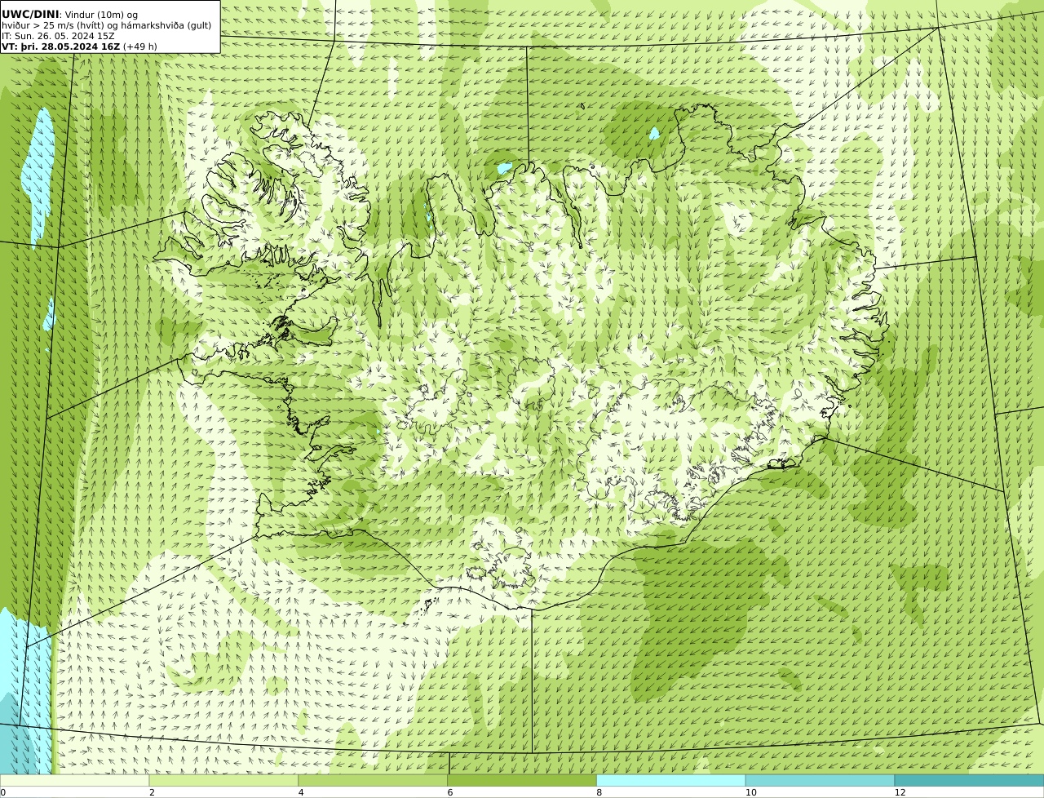Click the "hviður > 25 m/s (hvítt)" legend line

pos(107,25)
